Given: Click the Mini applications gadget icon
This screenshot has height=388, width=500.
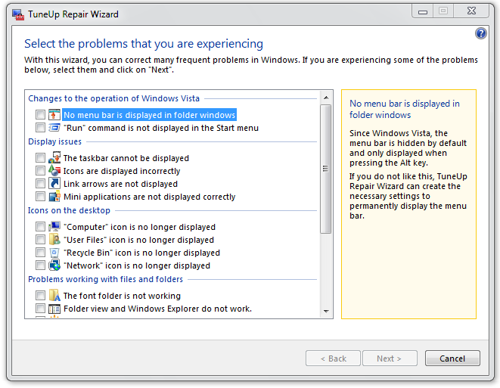Looking at the screenshot, I should tap(54, 197).
